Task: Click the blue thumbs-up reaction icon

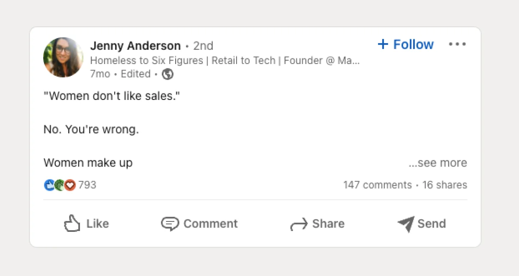Action: pyautogui.click(x=48, y=185)
